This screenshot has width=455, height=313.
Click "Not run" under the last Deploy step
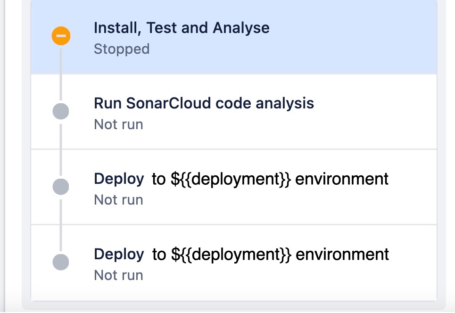[x=118, y=275]
